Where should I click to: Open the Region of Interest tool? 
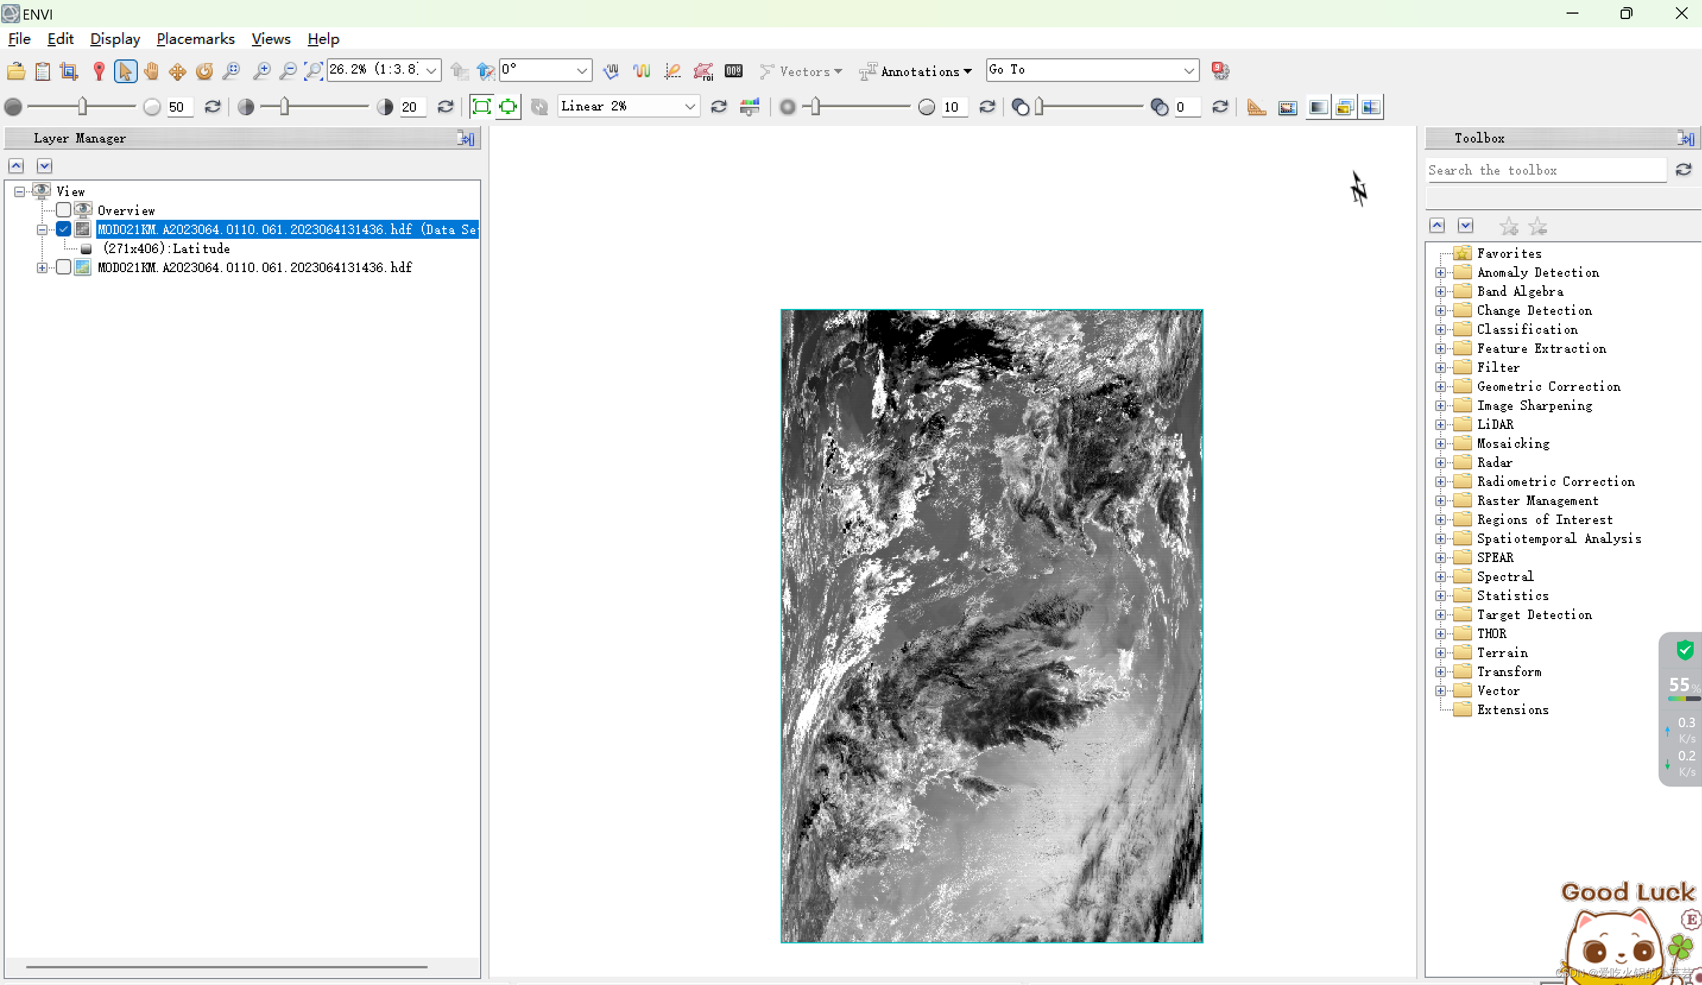click(x=703, y=71)
